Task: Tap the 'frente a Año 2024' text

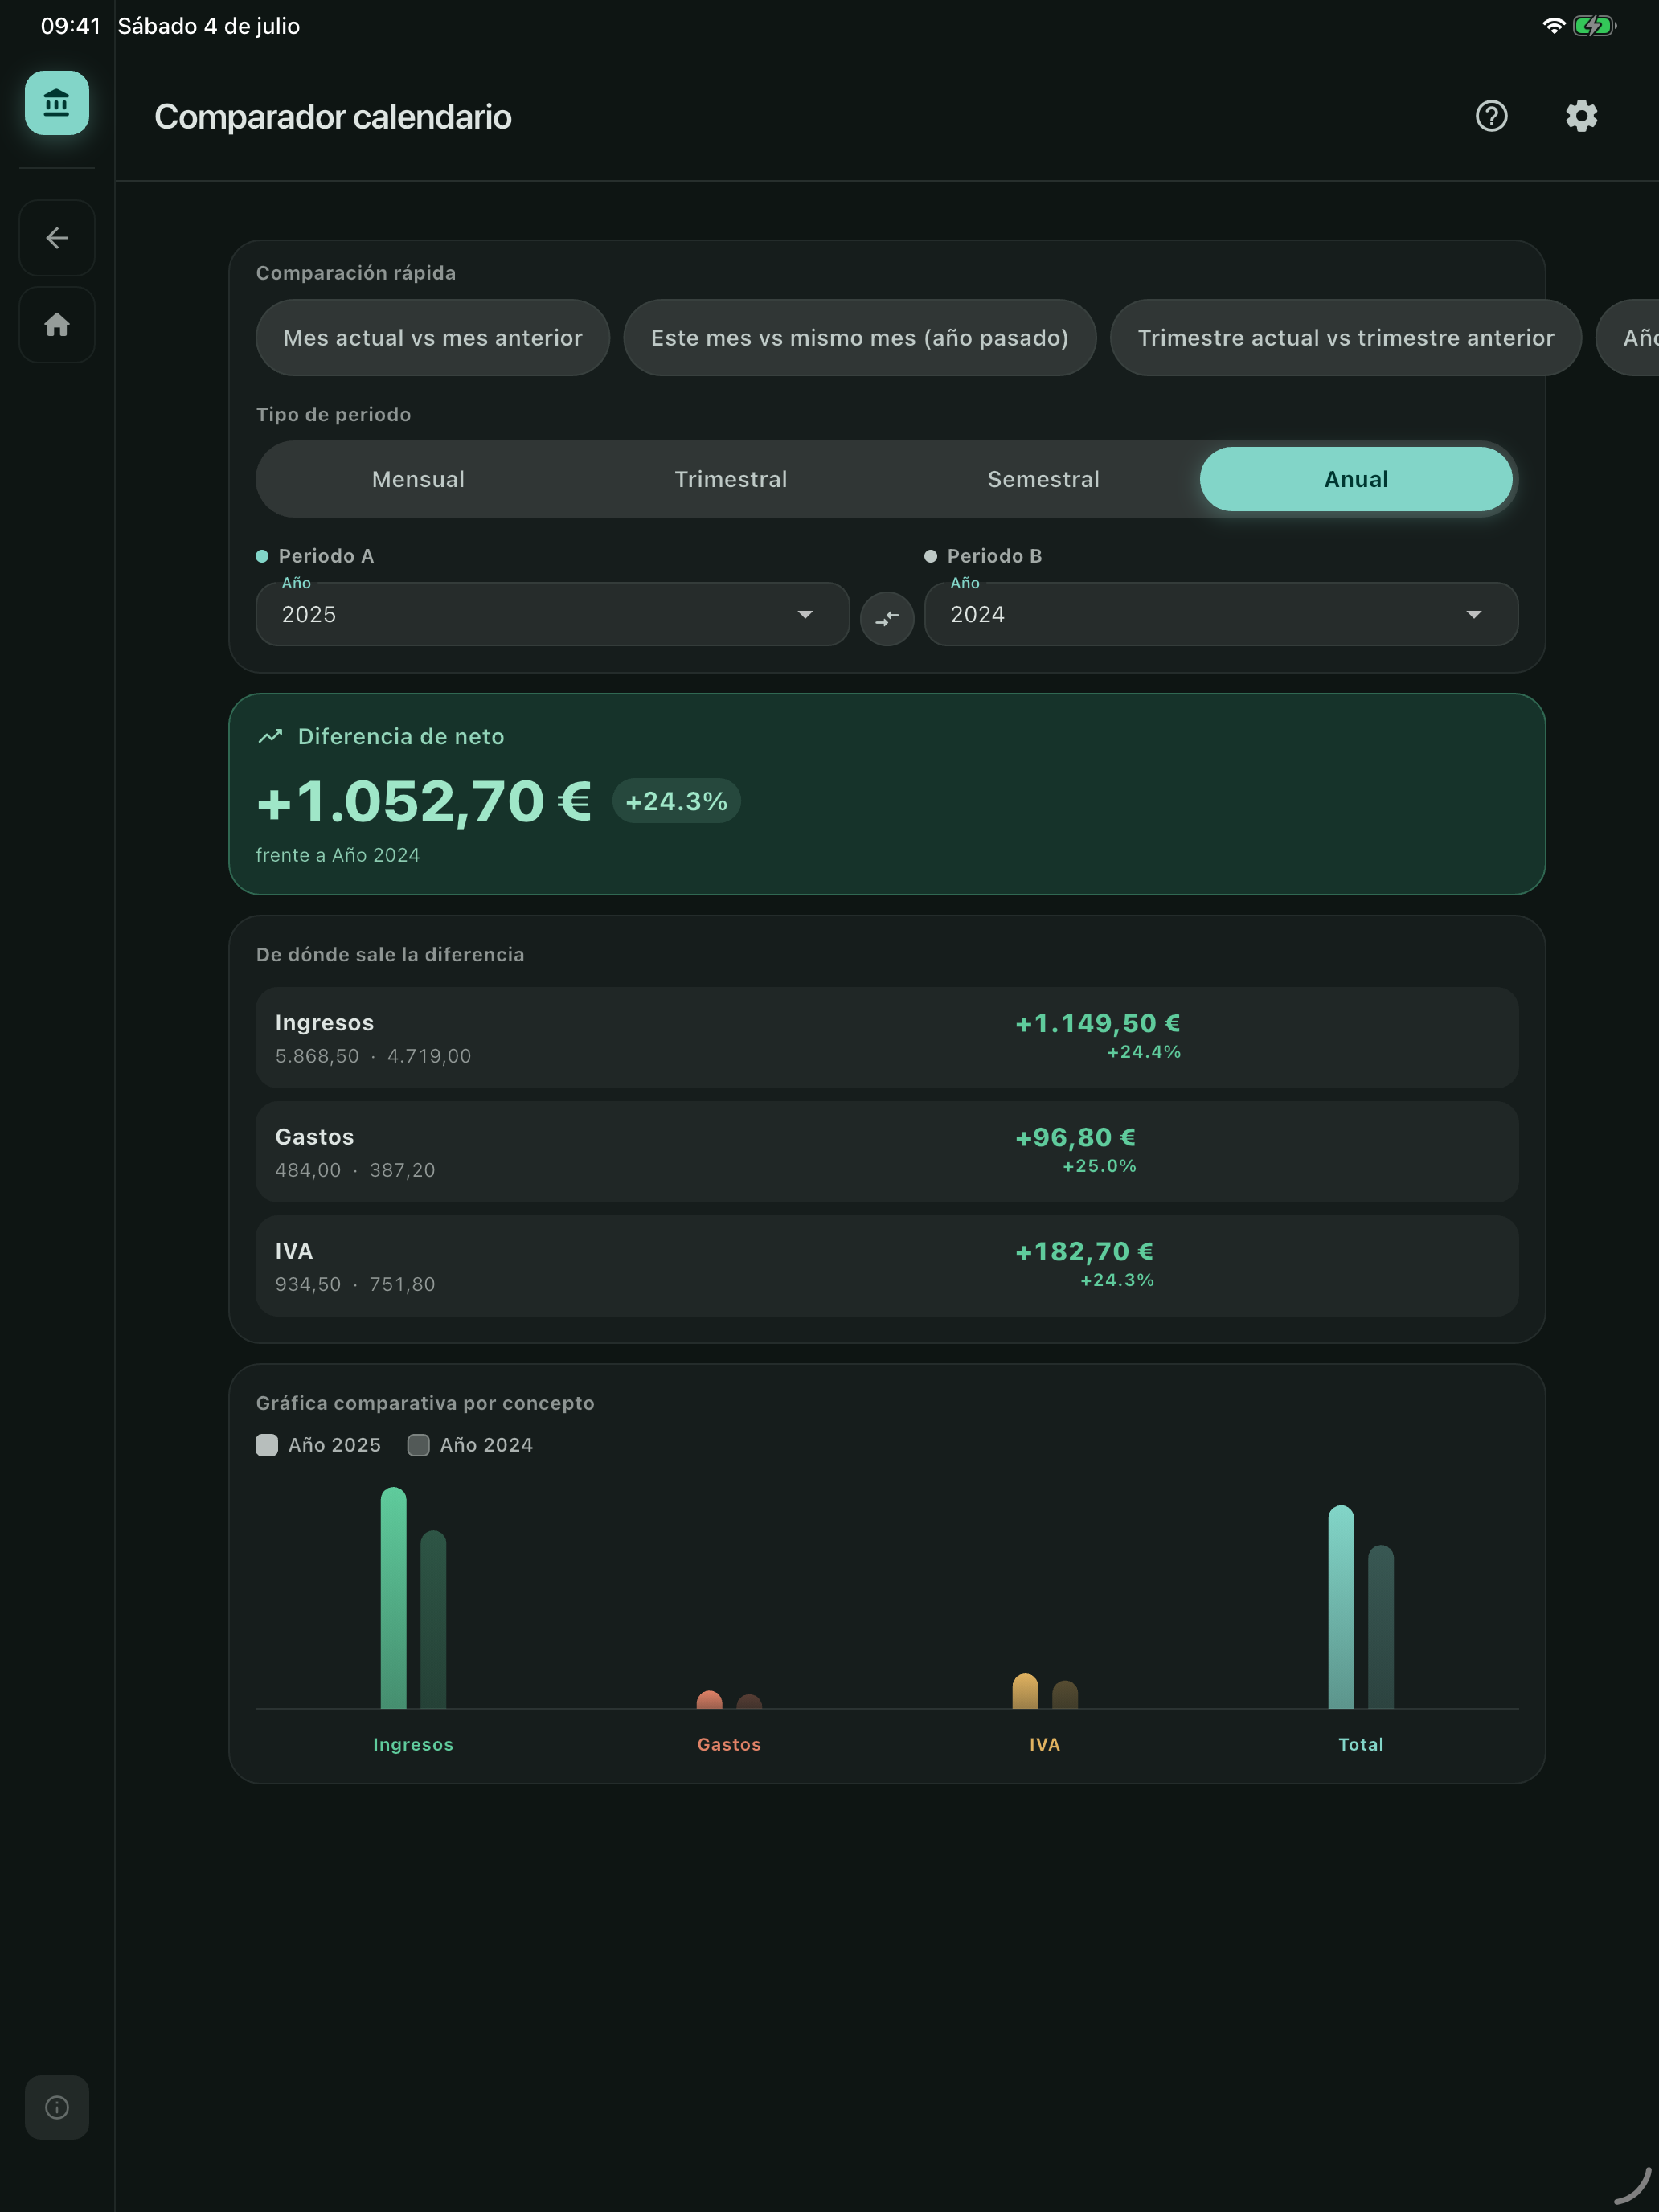Action: point(338,855)
